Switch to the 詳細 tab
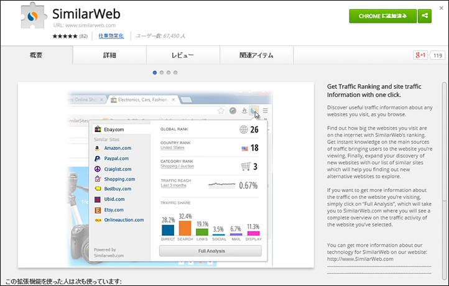The width and height of the screenshot is (449, 286). pyautogui.click(x=109, y=55)
